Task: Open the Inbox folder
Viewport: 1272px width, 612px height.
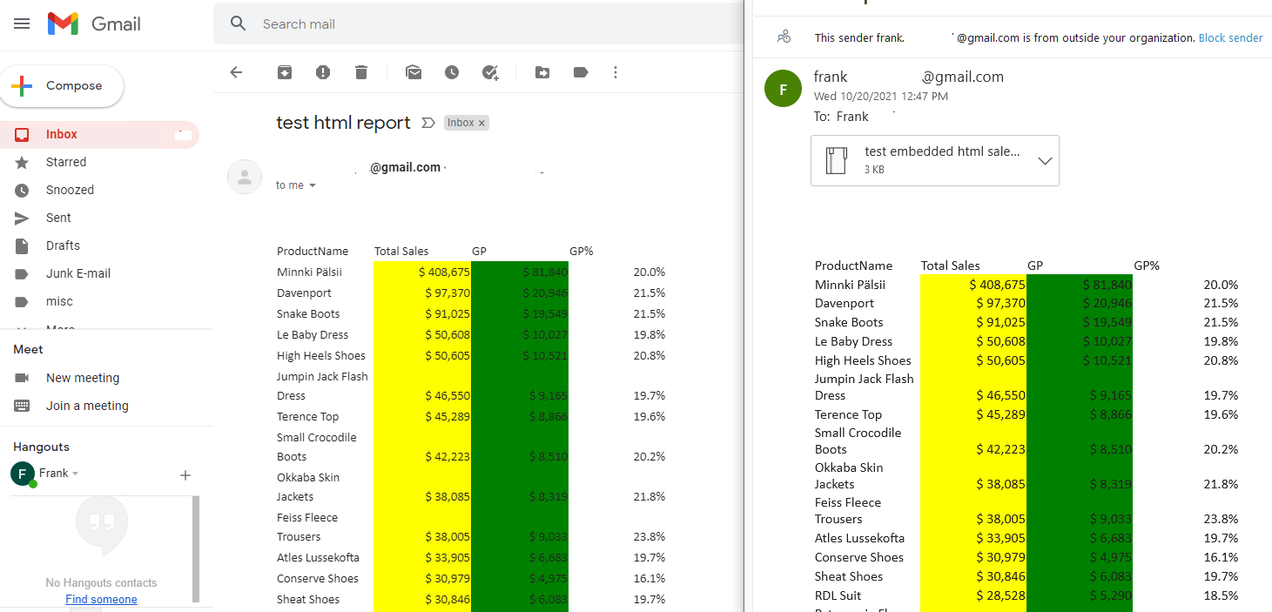Action: (x=99, y=134)
